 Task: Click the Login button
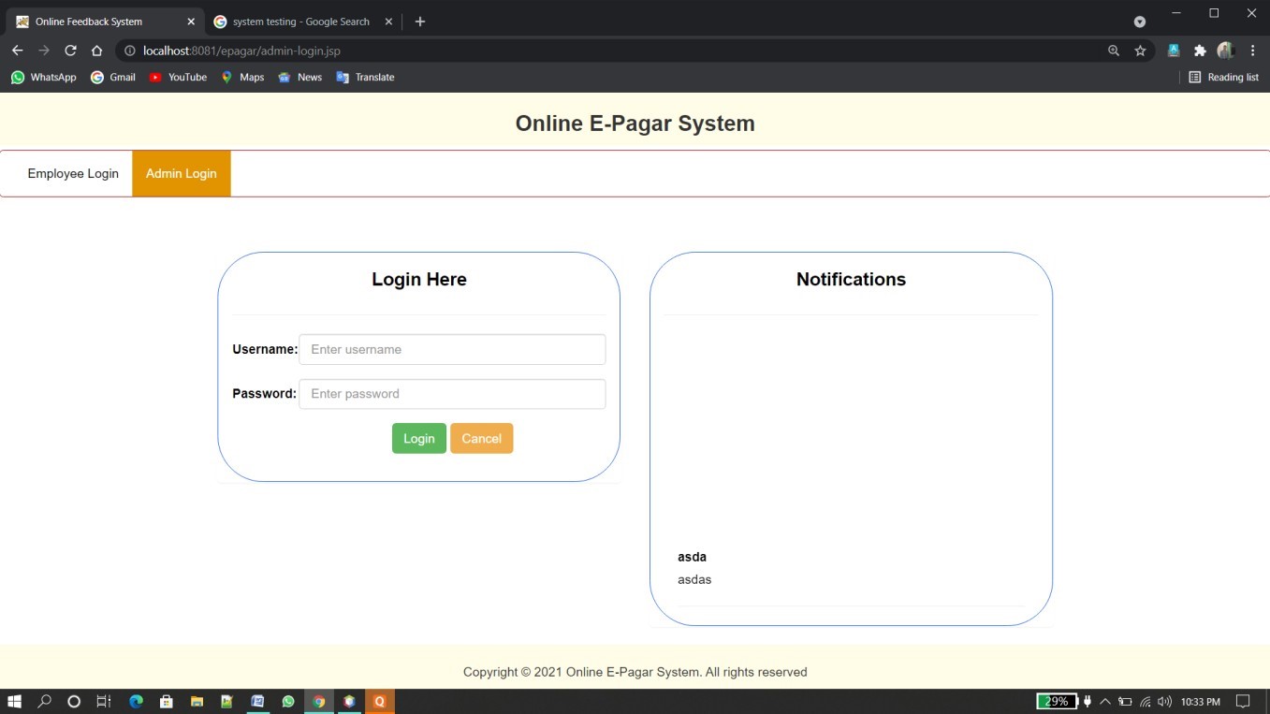tap(418, 438)
